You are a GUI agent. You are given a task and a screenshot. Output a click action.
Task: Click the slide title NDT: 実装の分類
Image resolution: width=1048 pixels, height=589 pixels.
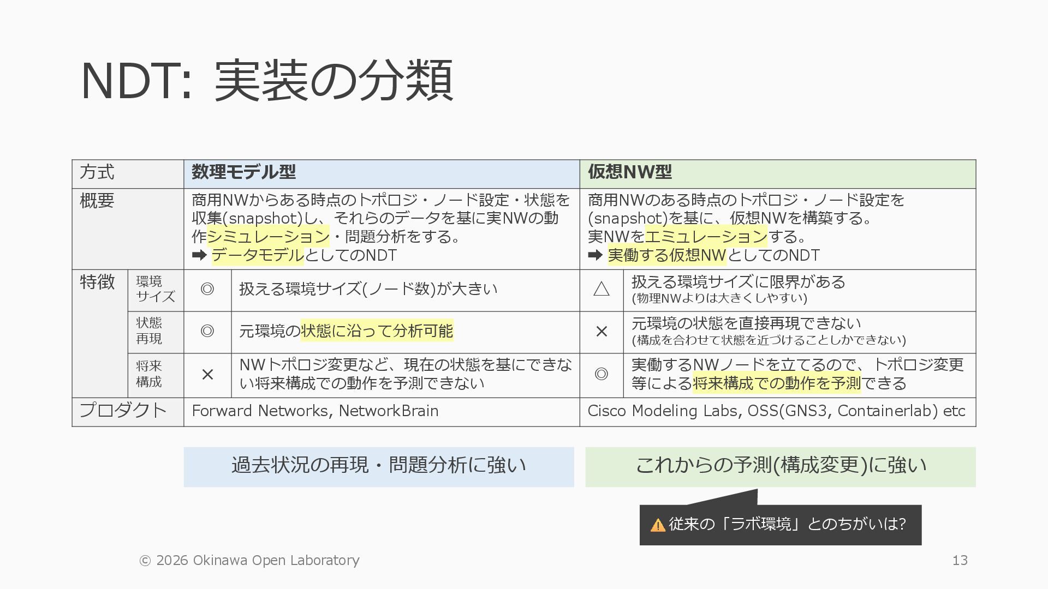tap(267, 81)
